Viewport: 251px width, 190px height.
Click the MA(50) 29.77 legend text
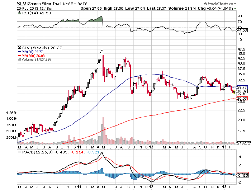pos(32,52)
